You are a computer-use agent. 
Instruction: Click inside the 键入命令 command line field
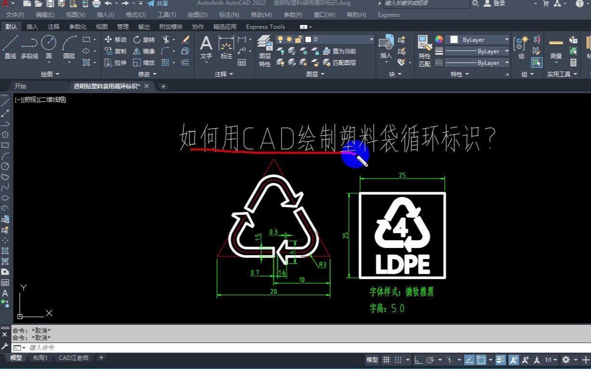(x=96, y=347)
